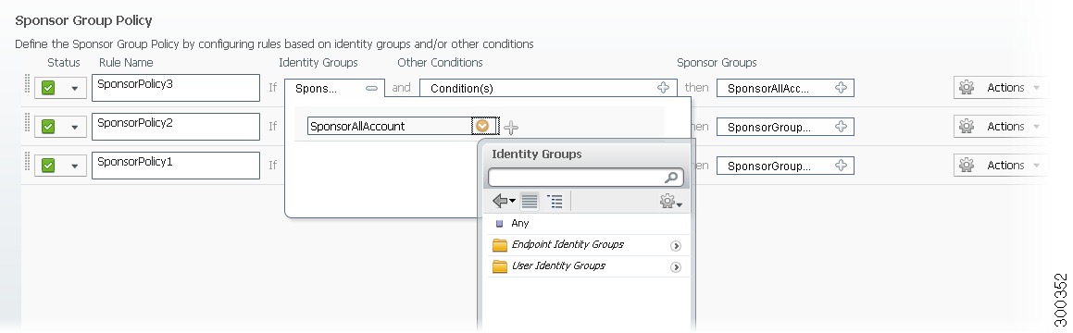Viewport: 1073px width, 333px height.
Task: Select Any in the Identity Groups list
Action: [x=519, y=223]
